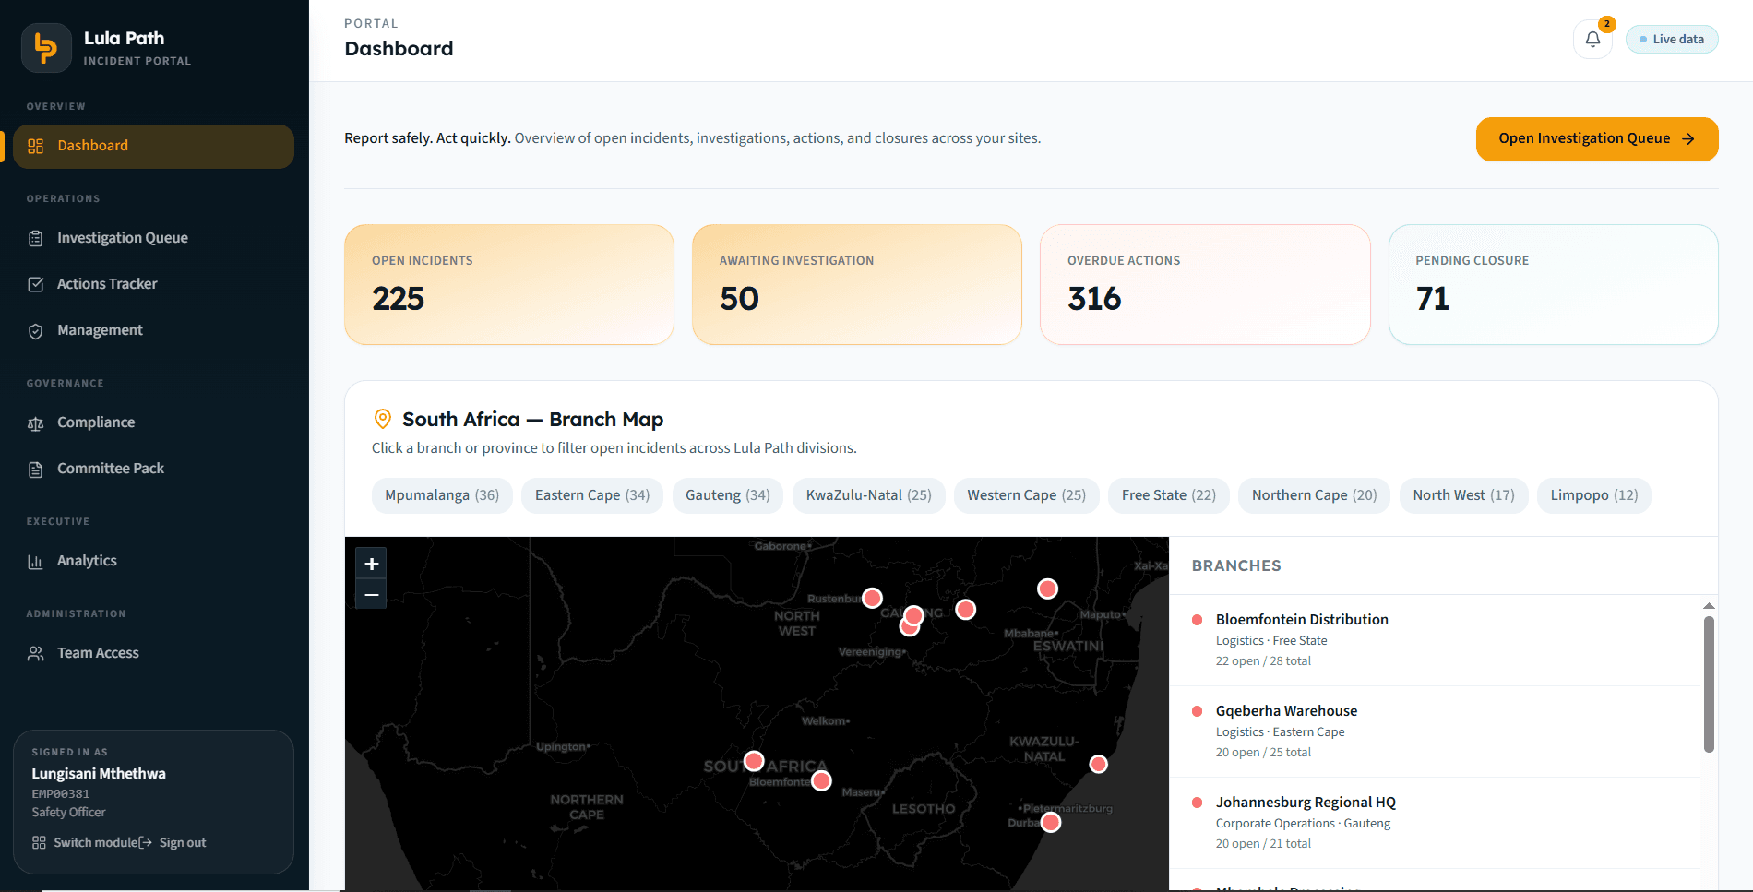Open the Open Incidents 225 card

pos(509,285)
